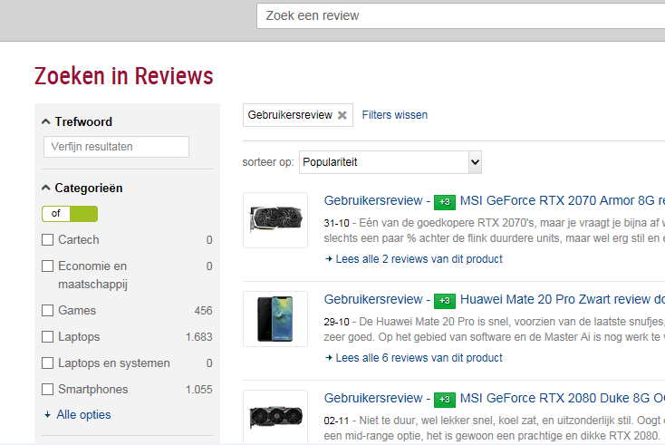The width and height of the screenshot is (665, 445).
Task: Click the Laptops count 1.683
Action: (199, 337)
